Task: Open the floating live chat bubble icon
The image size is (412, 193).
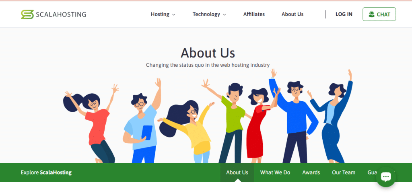Action: coord(386,177)
